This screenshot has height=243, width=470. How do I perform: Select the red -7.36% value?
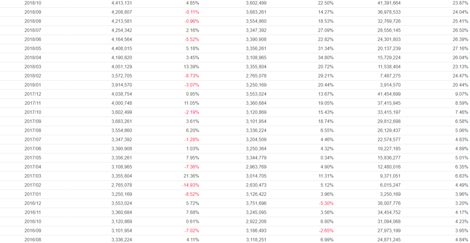(x=191, y=167)
